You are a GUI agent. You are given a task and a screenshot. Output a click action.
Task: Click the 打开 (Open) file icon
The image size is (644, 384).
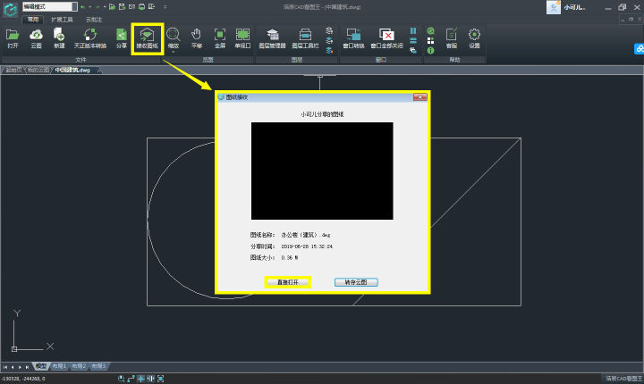(13, 38)
